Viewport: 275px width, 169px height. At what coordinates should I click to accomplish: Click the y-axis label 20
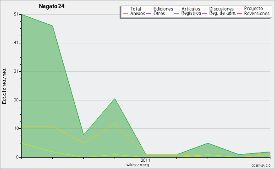coord(16,100)
